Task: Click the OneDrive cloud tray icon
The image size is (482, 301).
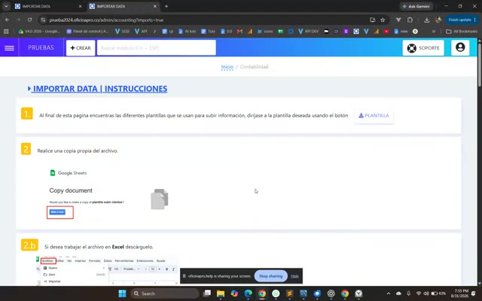Action: click(x=398, y=293)
